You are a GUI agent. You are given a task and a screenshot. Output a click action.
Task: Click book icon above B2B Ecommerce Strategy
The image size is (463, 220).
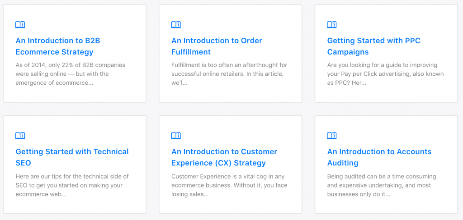20,24
